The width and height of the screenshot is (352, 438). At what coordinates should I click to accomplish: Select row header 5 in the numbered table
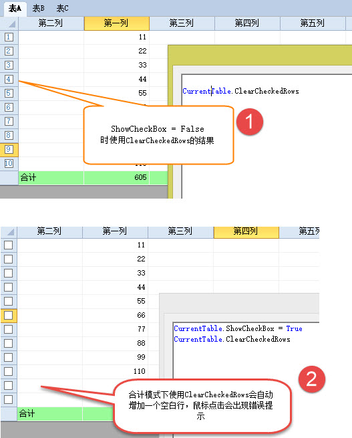point(9,94)
